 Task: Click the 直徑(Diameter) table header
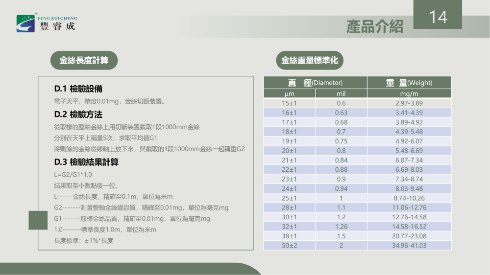point(315,83)
